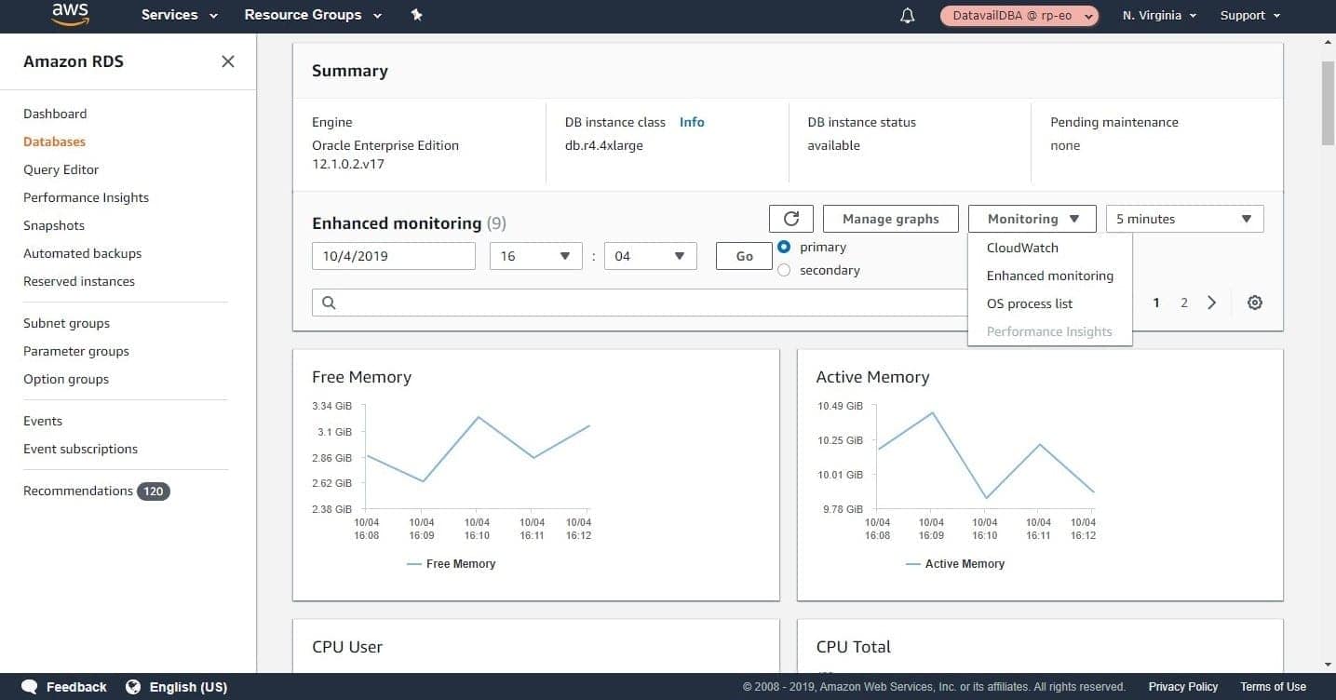Go to graphs page 2
This screenshot has width=1336, height=700.
[1184, 303]
